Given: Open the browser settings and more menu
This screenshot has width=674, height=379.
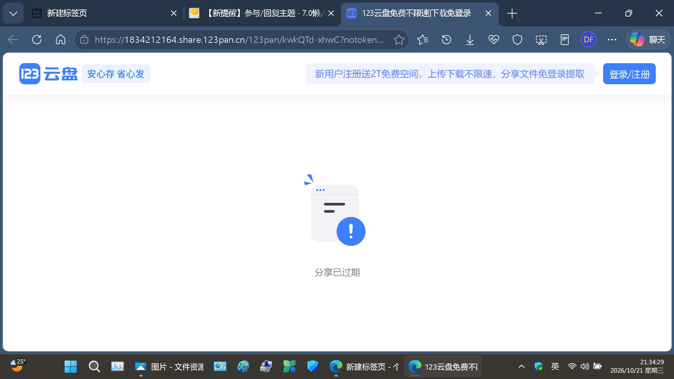Looking at the screenshot, I should click(x=612, y=40).
